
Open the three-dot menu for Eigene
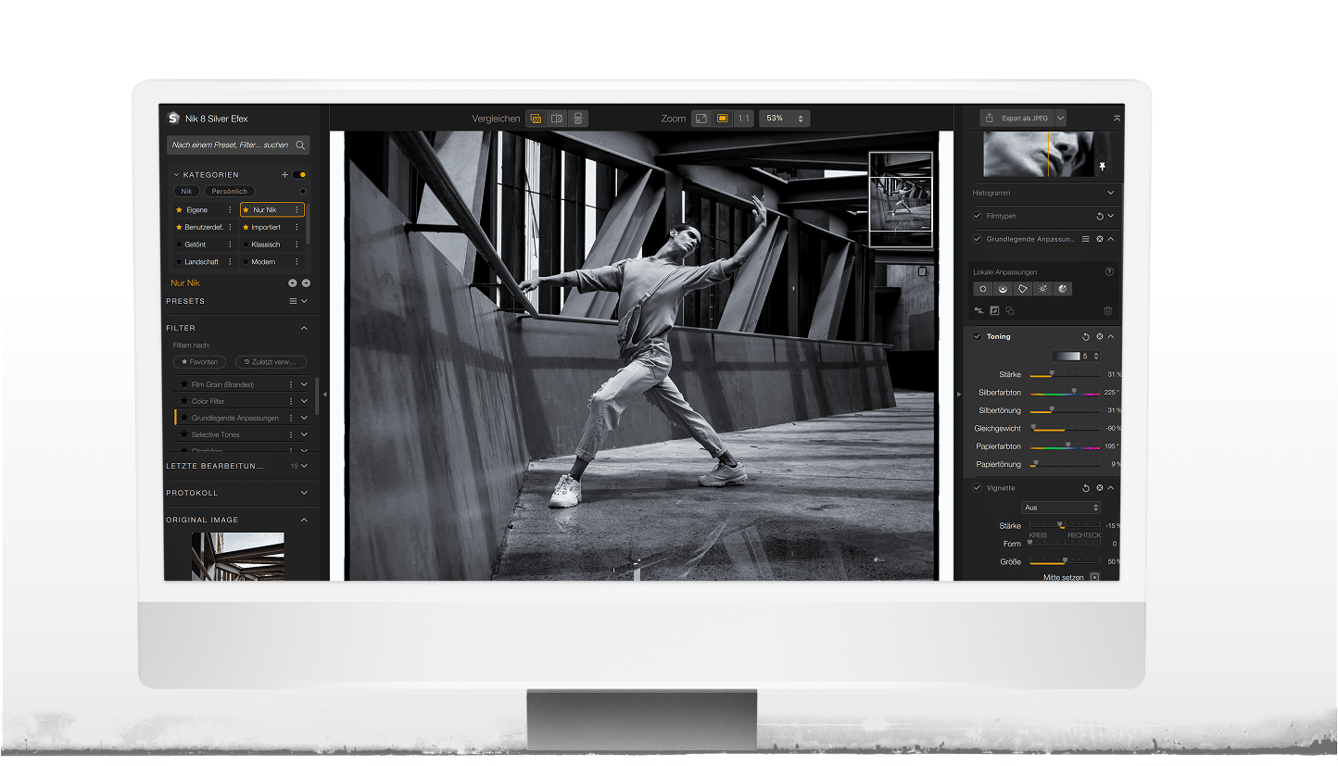230,210
